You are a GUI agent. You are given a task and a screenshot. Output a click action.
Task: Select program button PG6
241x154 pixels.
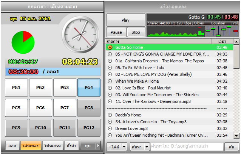40,108
